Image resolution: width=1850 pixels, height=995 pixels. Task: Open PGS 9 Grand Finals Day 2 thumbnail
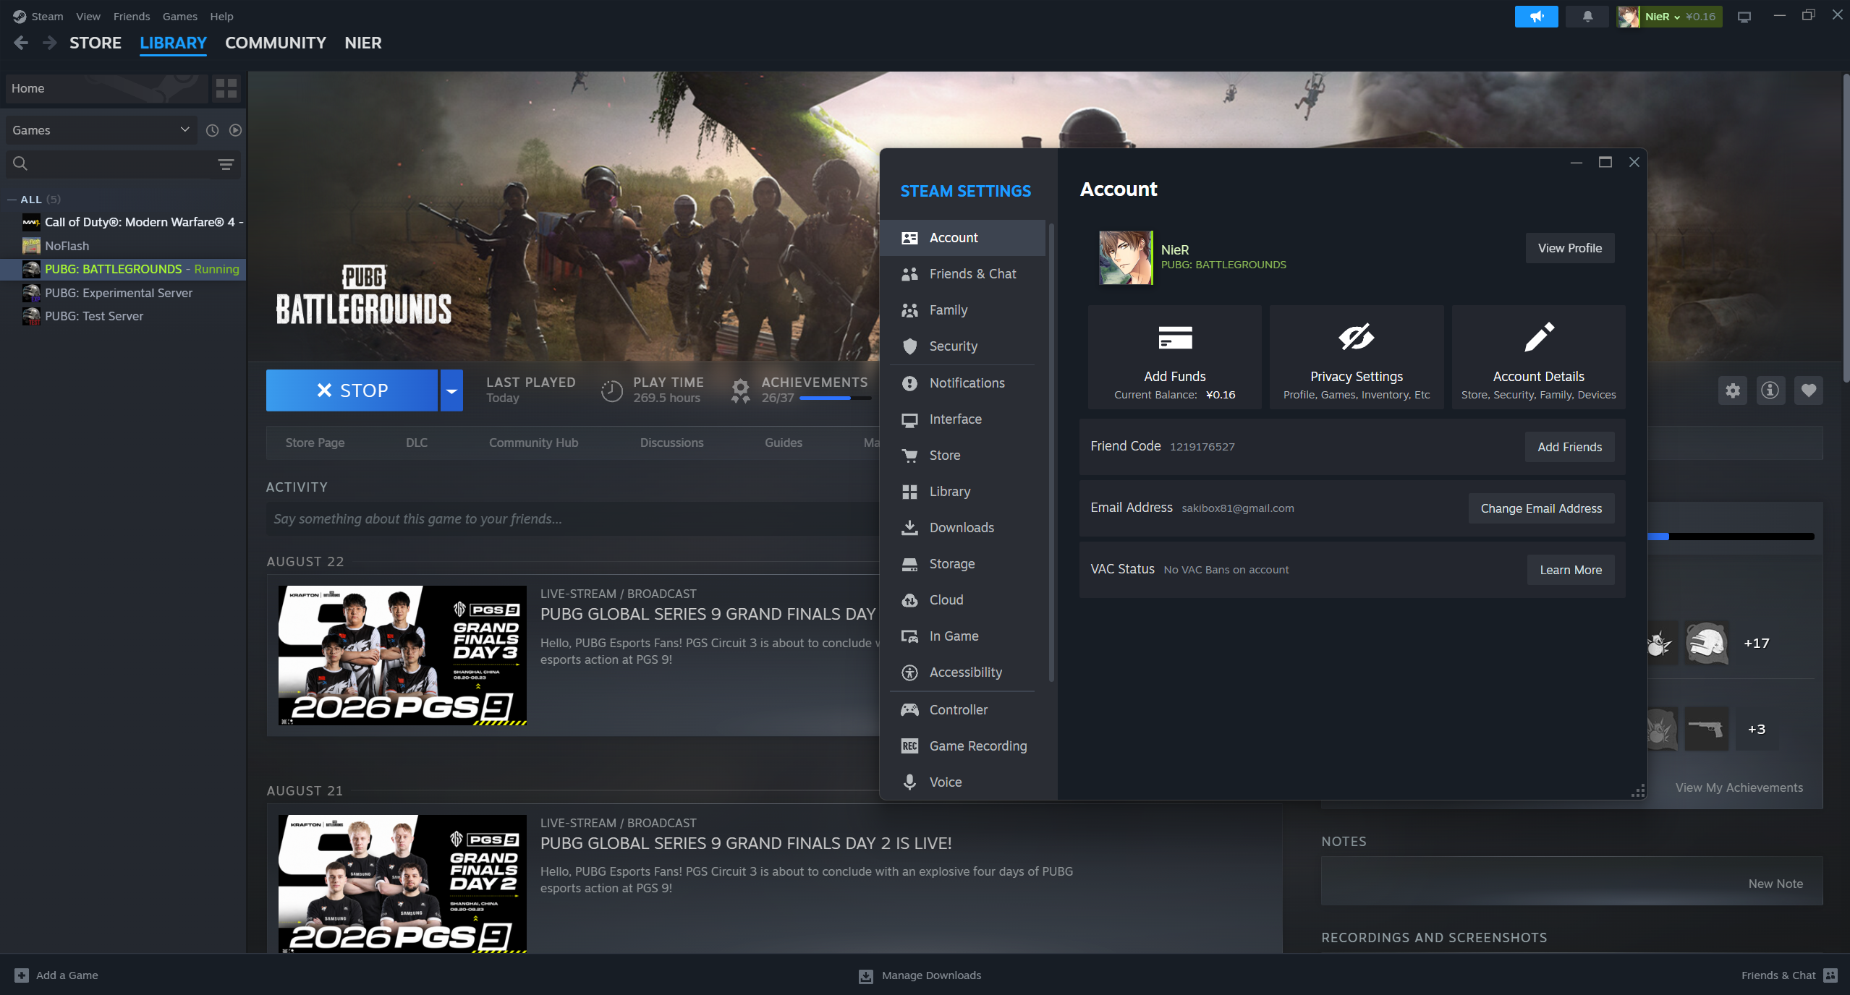(x=402, y=884)
